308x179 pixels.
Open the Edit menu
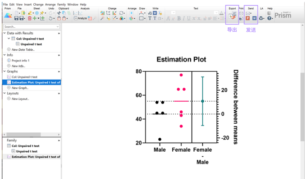tap(12, 4)
